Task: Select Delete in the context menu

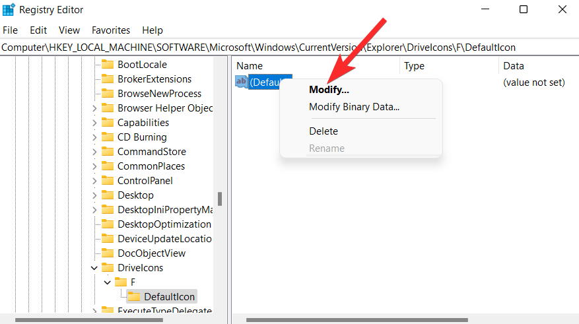Action: point(324,131)
